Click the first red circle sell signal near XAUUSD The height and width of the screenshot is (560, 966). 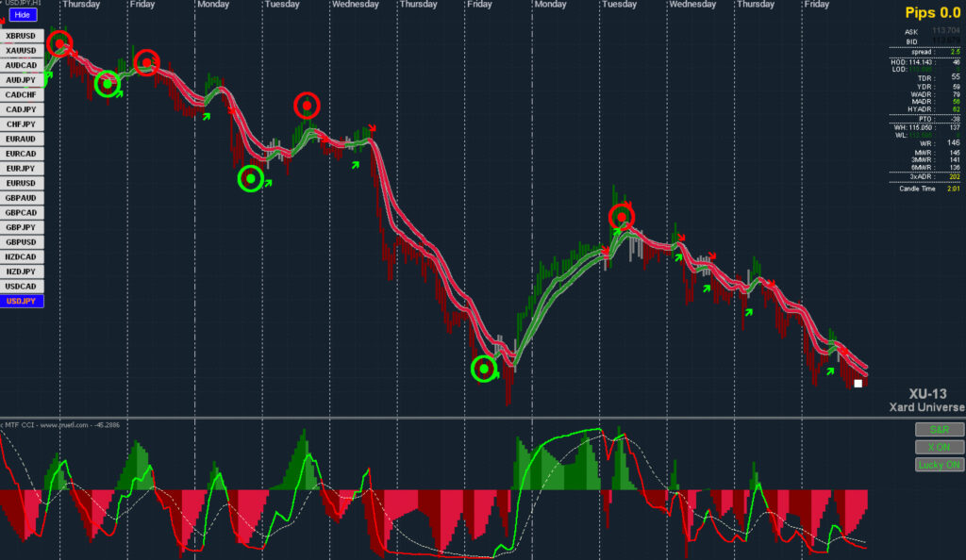59,43
